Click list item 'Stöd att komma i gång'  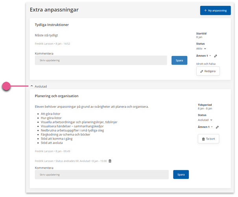click(x=57, y=139)
